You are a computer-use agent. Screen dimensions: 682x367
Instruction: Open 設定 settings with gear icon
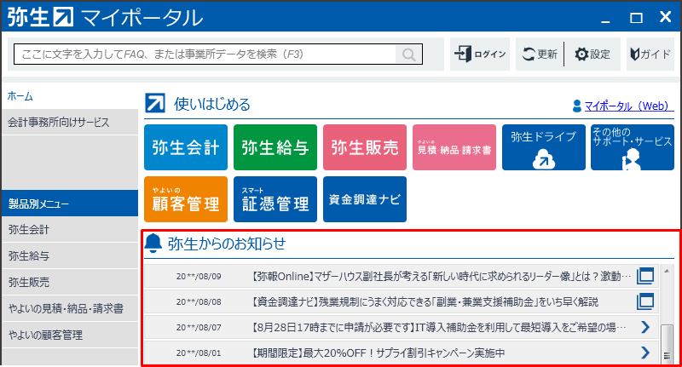click(592, 54)
